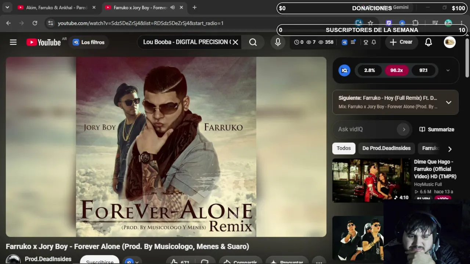
Task: Click the vidIQ logo in score panel
Action: tap(344, 70)
